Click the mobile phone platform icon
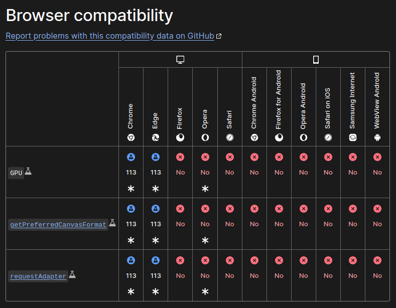 pyautogui.click(x=316, y=60)
